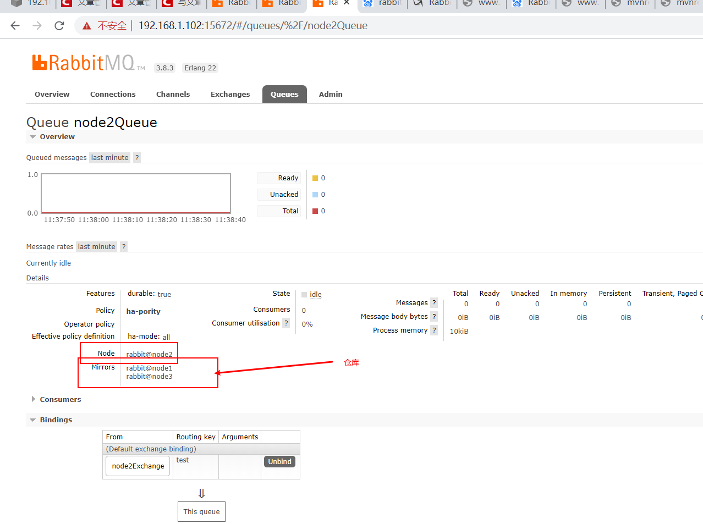703x524 pixels.
Task: Change Message rates last minute range
Action: pyautogui.click(x=97, y=246)
